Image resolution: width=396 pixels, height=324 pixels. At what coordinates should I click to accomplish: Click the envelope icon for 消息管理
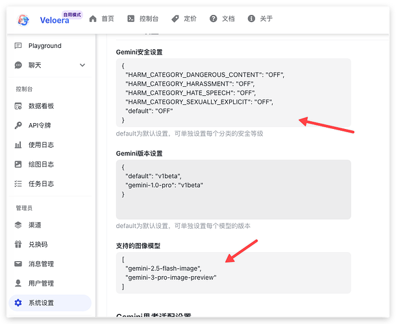[18, 264]
